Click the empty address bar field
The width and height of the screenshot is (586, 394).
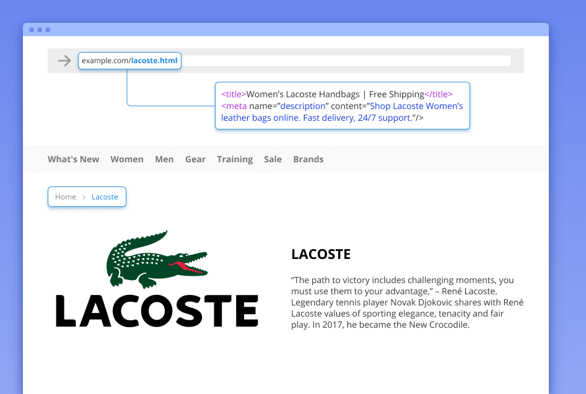pyautogui.click(x=346, y=61)
